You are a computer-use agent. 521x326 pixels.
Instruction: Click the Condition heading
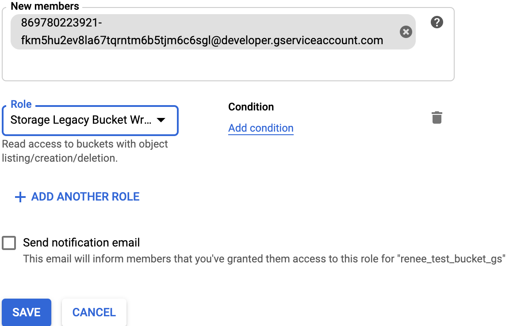click(x=251, y=107)
